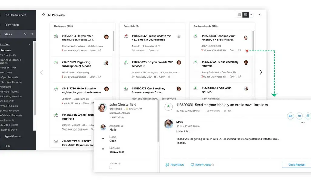Open more options on Mark's message
This screenshot has height=182, width=311.
tap(302, 123)
